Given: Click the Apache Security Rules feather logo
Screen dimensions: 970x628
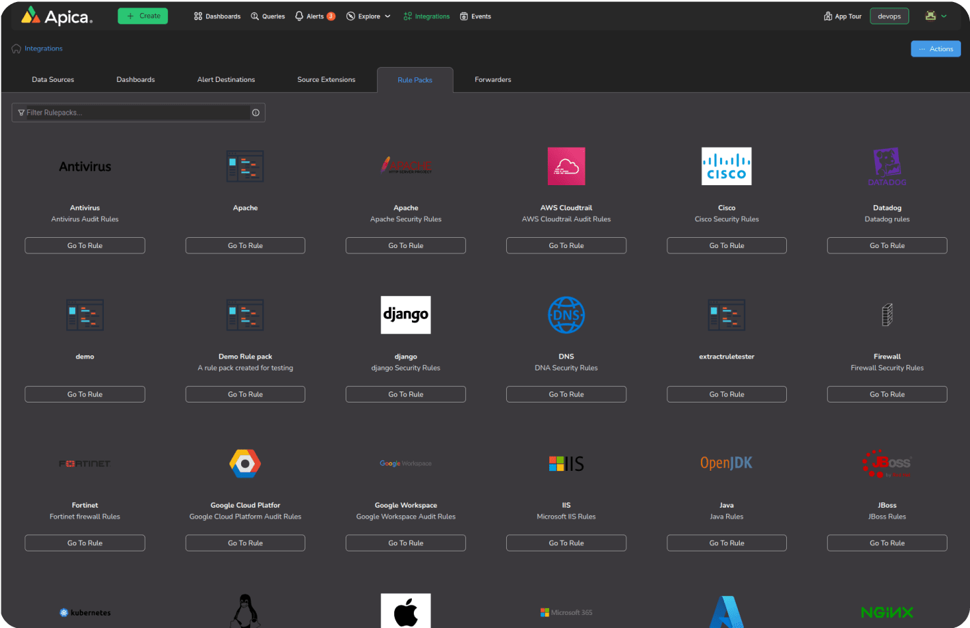Looking at the screenshot, I should [406, 166].
